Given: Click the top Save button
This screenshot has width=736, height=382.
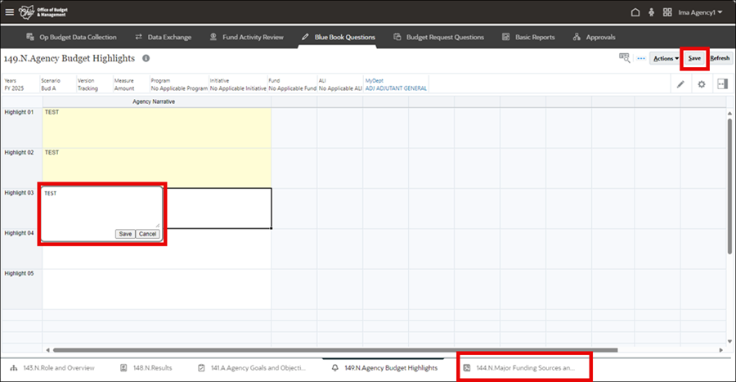Looking at the screenshot, I should coord(693,59).
